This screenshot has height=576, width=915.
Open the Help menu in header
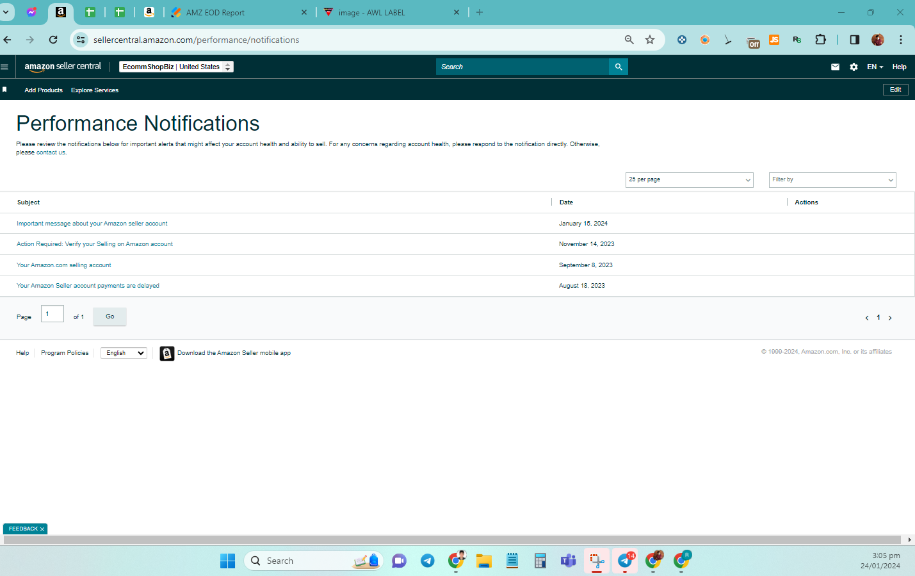pyautogui.click(x=899, y=67)
